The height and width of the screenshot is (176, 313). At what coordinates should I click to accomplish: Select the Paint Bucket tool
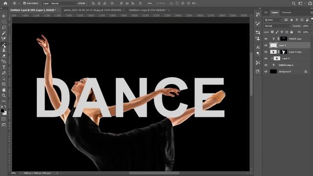pyautogui.click(x=3, y=62)
